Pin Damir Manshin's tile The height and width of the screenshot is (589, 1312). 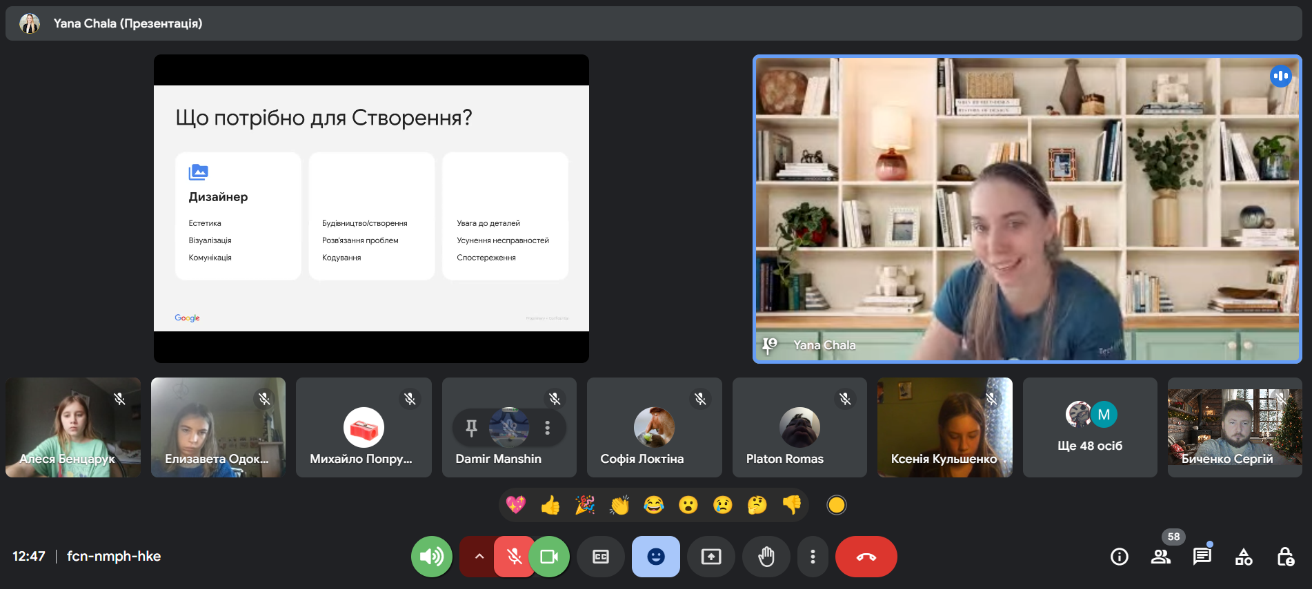(472, 428)
